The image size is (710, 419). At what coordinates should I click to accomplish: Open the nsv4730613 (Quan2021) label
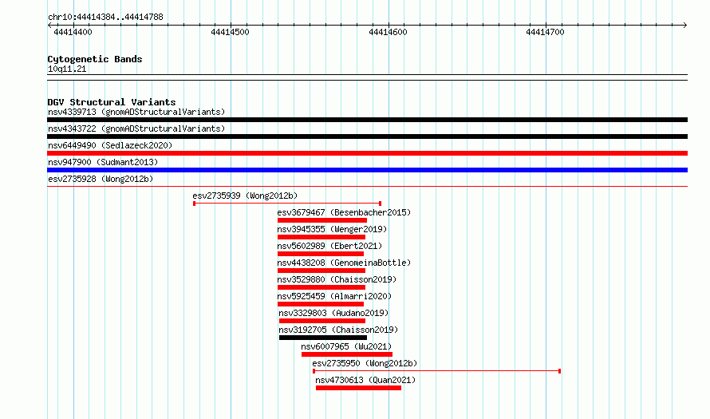[365, 380]
